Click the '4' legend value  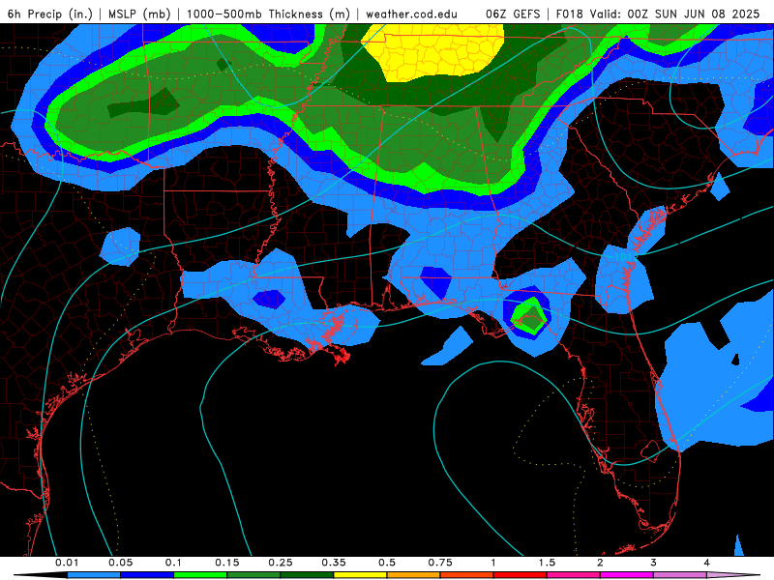click(707, 563)
